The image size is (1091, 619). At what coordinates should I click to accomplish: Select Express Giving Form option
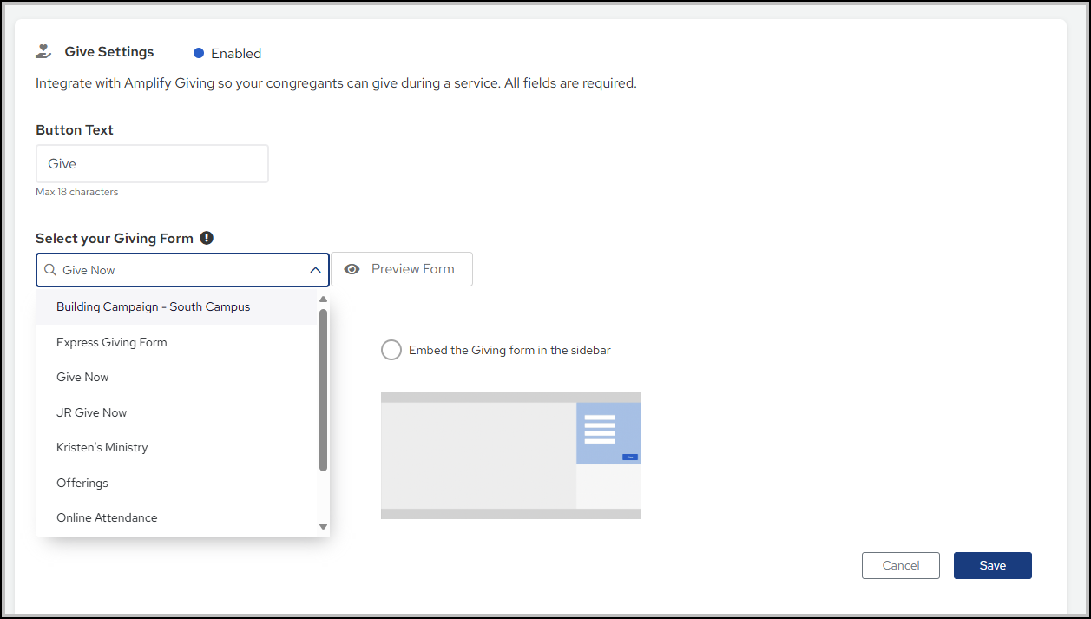pos(111,342)
